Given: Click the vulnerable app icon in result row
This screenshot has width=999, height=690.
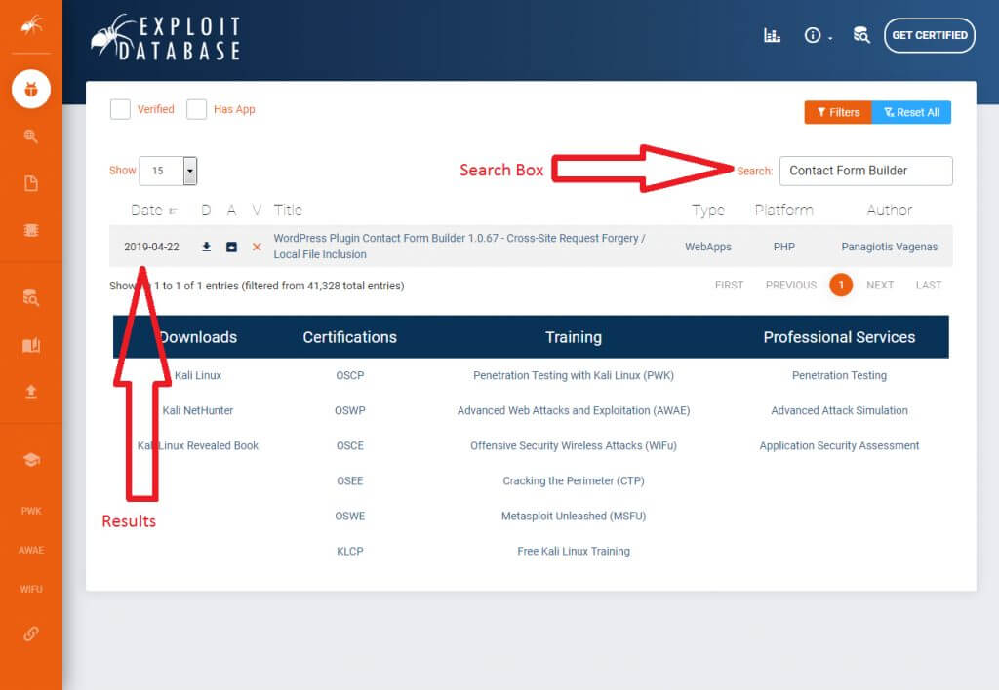Looking at the screenshot, I should [x=232, y=247].
